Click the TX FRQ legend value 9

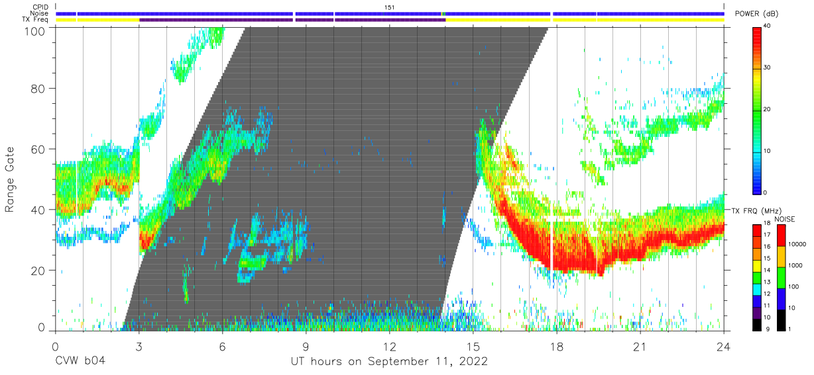[x=767, y=329]
